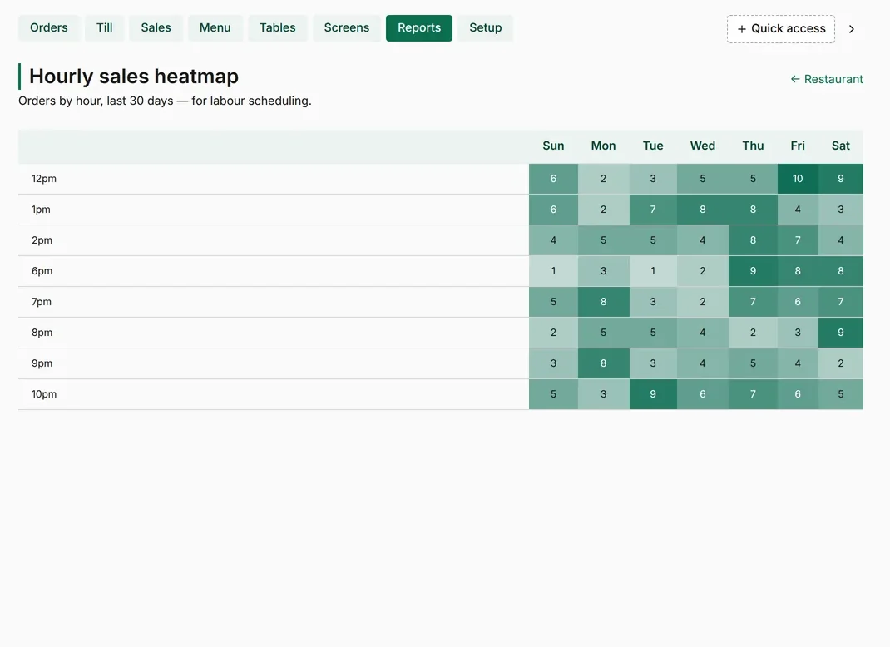Click the Sunday 8pm cell showing 2
This screenshot has width=890, height=647.
click(x=553, y=333)
